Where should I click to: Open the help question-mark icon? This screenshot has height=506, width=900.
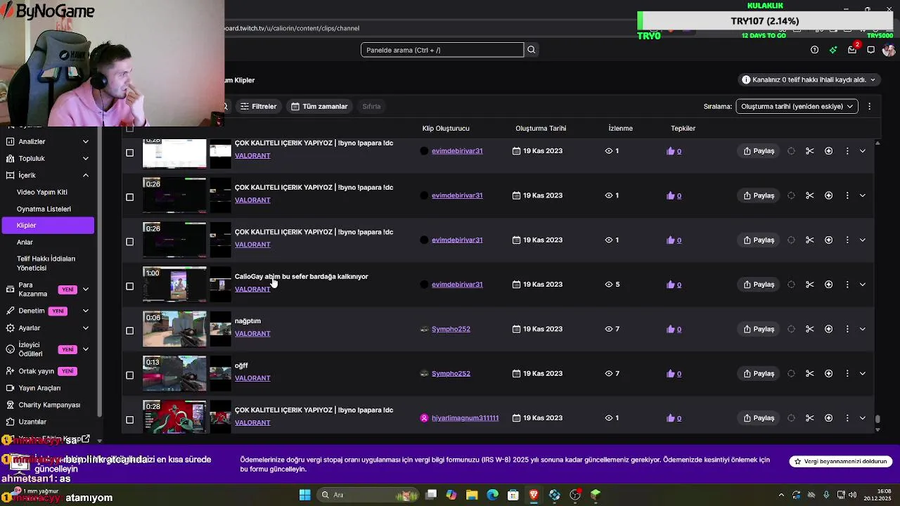[814, 50]
